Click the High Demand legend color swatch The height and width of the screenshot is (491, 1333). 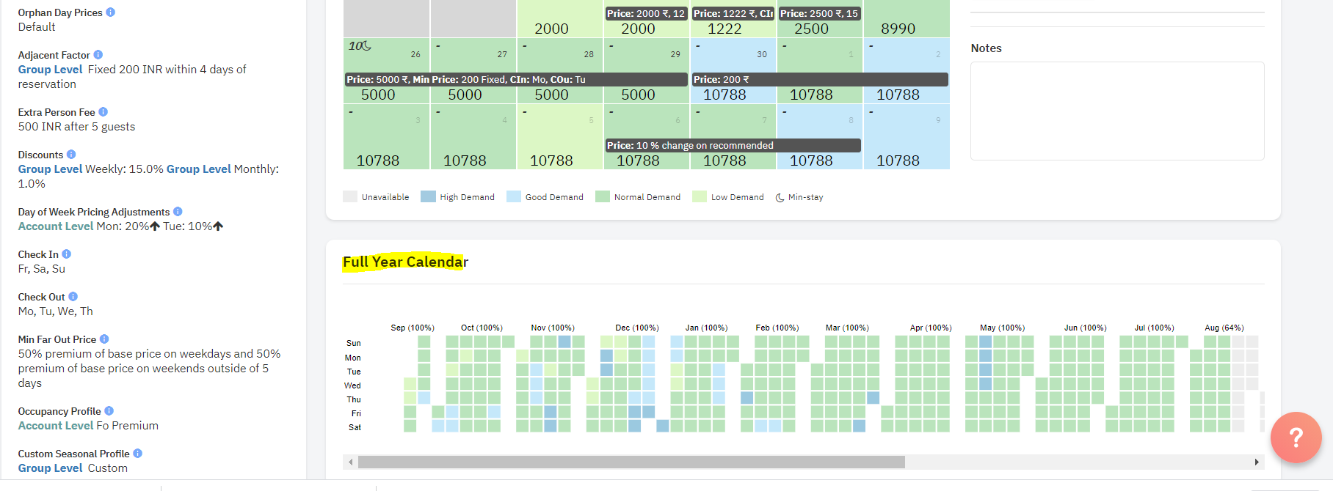point(428,196)
